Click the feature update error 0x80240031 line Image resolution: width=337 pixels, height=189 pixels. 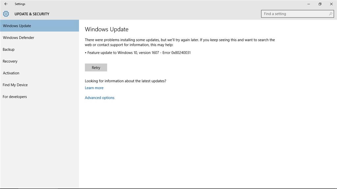(x=138, y=53)
